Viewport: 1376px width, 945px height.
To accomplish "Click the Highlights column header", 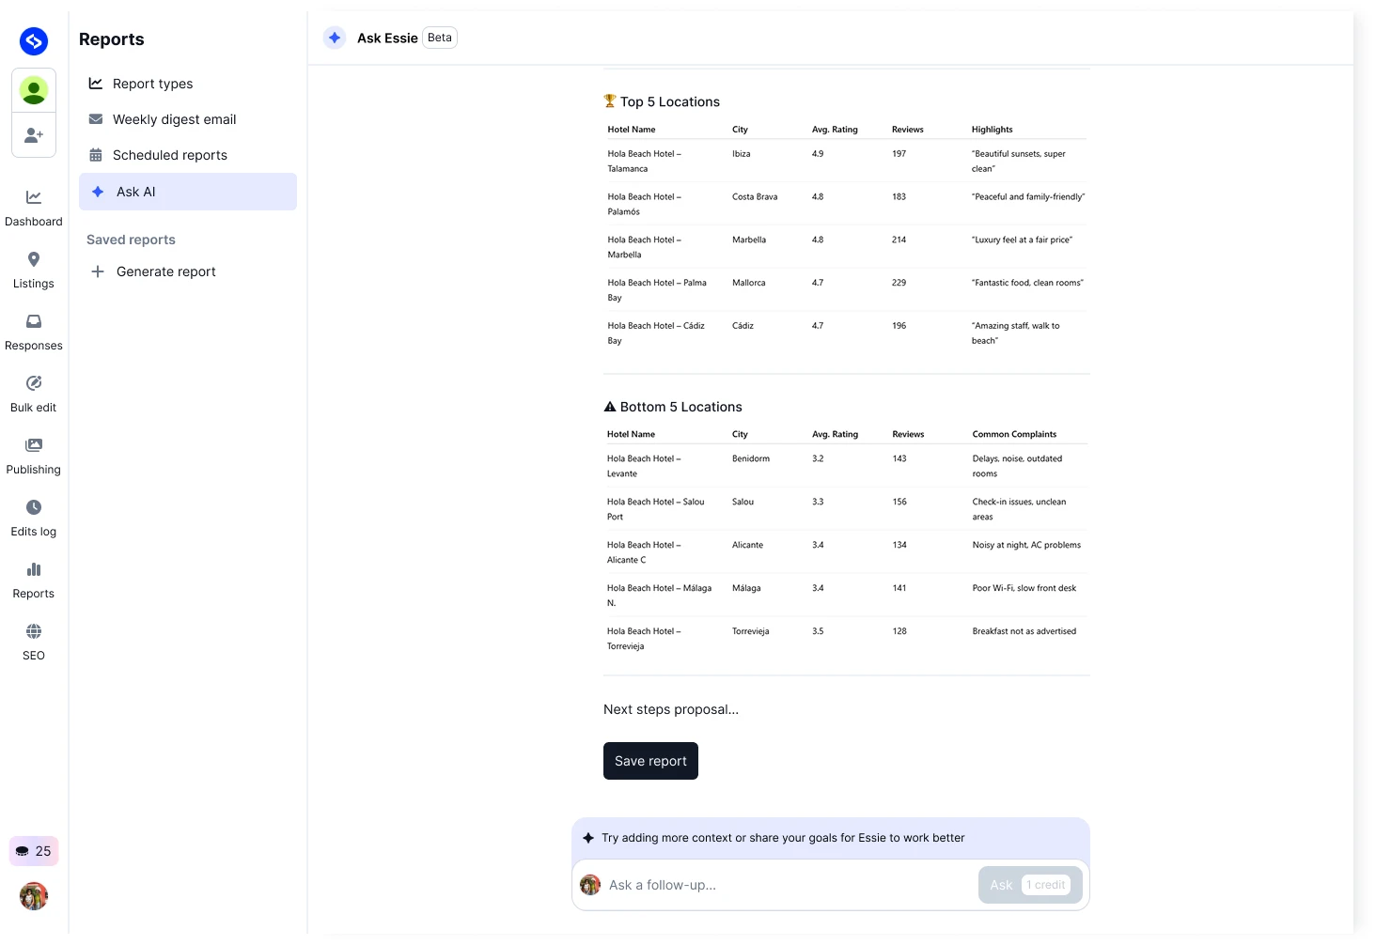I will (993, 130).
